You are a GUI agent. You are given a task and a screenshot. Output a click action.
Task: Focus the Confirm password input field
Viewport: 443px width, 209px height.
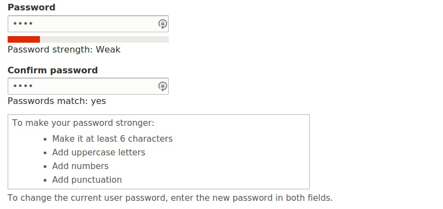pos(88,86)
